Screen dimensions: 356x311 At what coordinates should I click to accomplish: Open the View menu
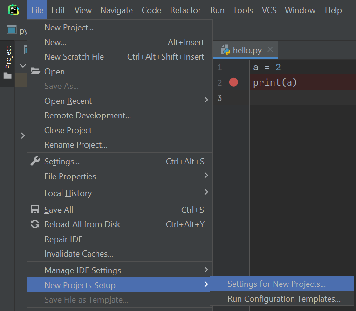[x=83, y=10]
